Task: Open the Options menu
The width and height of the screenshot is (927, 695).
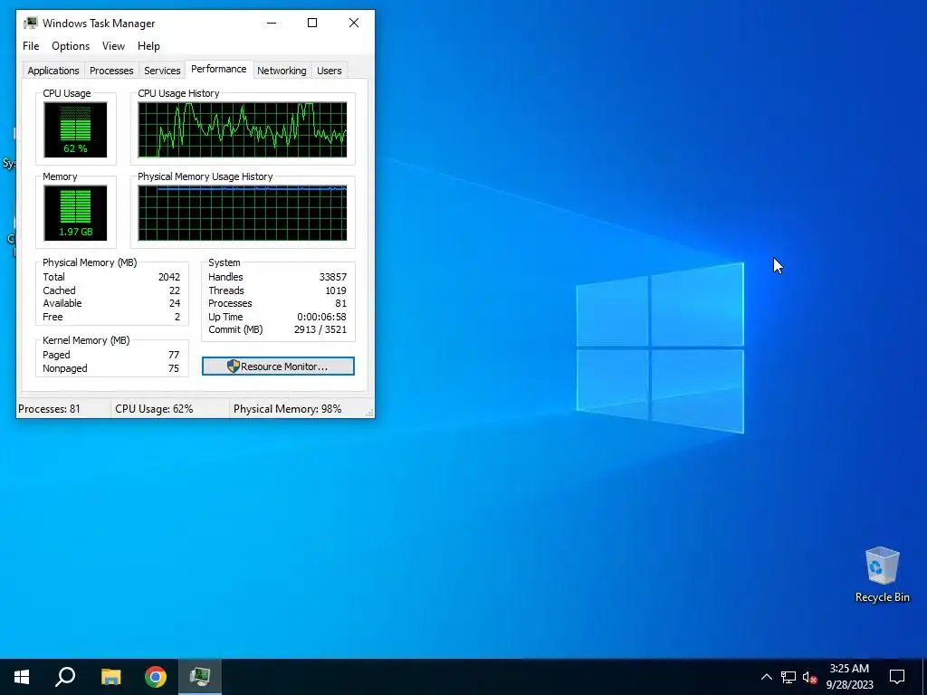Action: click(x=71, y=46)
